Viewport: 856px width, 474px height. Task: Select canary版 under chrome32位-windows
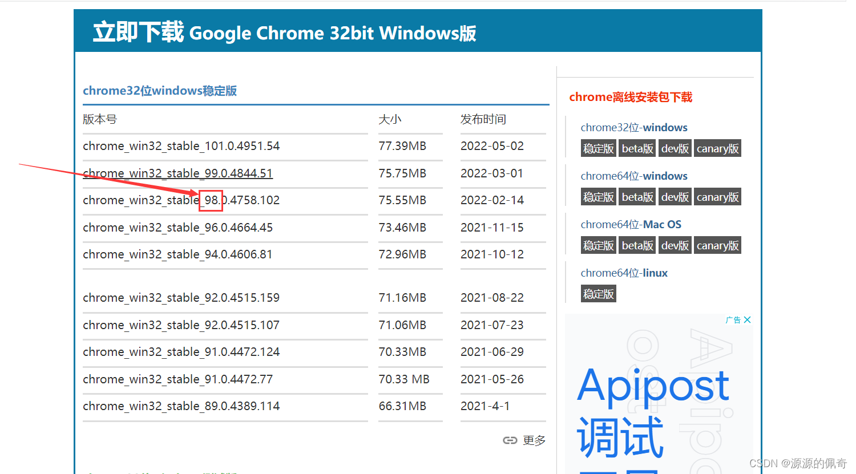(x=717, y=148)
